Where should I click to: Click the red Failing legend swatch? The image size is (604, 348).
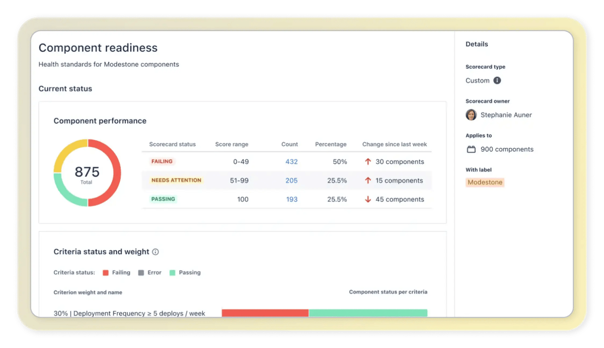106,273
